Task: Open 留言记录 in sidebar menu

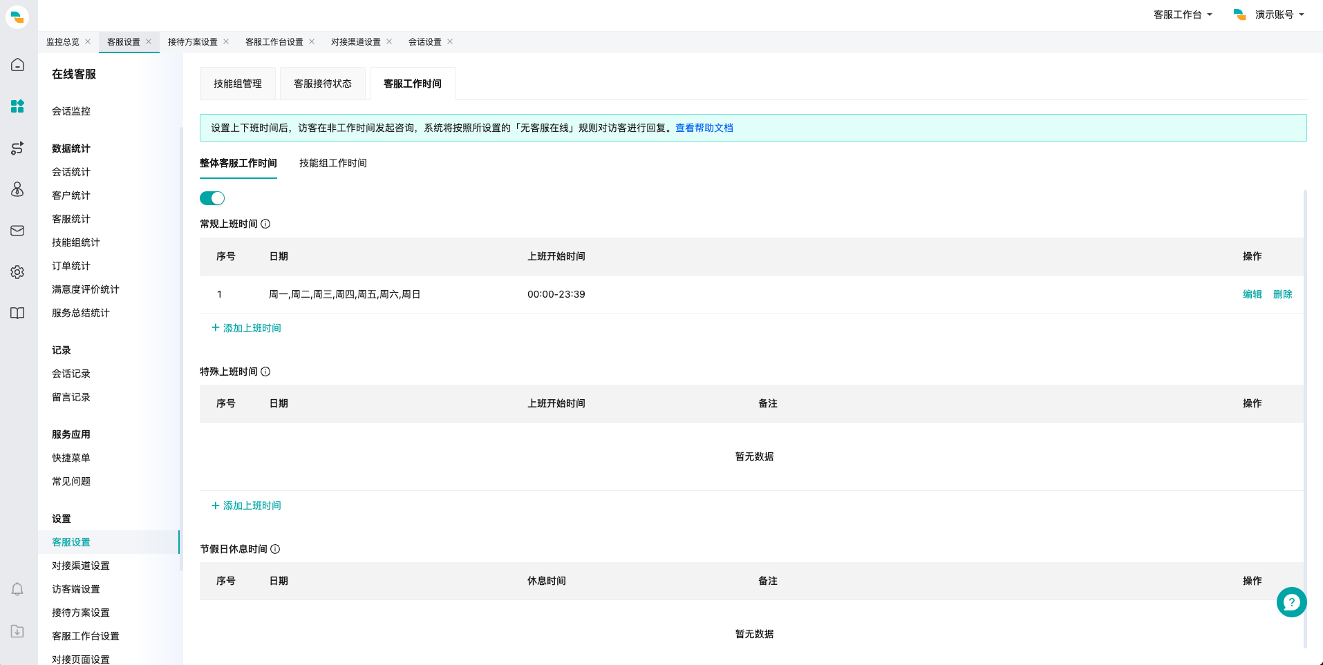Action: coord(71,397)
